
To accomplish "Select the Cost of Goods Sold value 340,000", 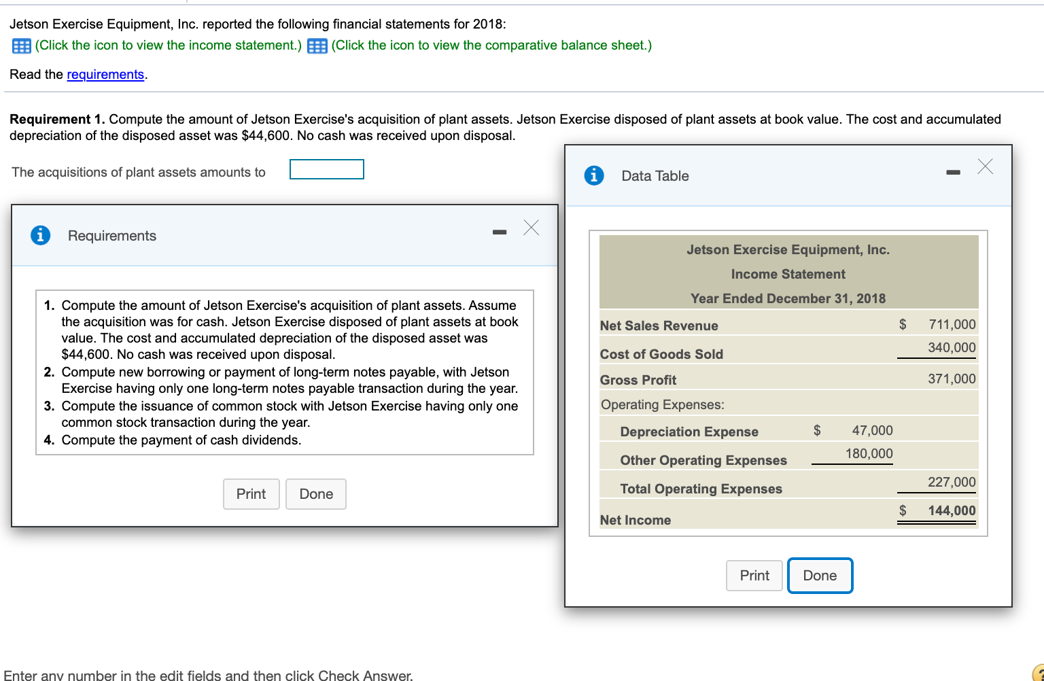I will 952,348.
